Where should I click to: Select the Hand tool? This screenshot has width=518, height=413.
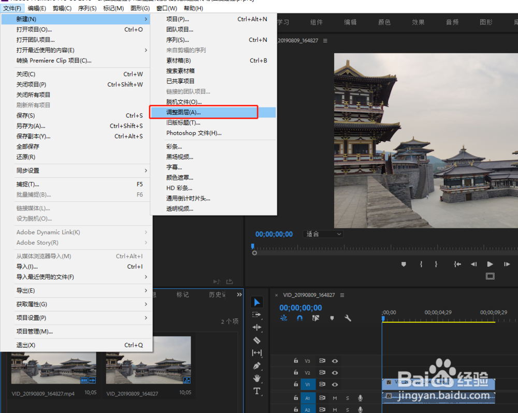[x=257, y=378]
